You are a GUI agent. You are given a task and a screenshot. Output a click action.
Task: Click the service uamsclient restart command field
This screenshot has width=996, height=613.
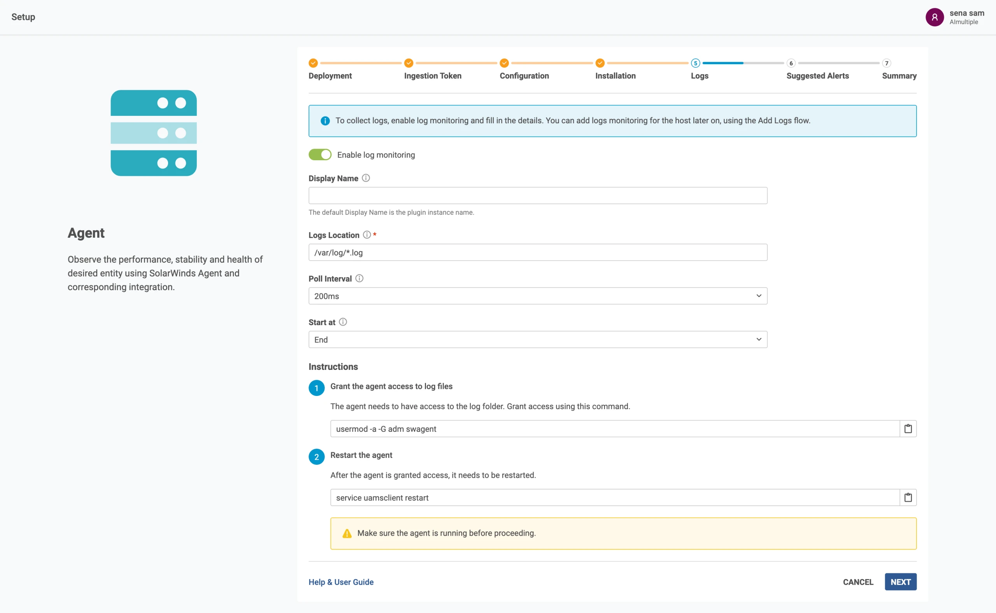615,497
